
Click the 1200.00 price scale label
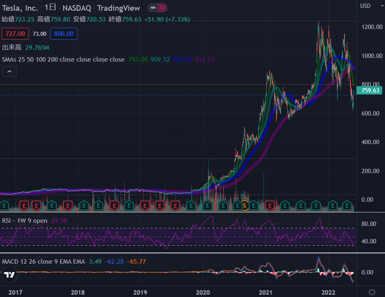coord(372,27)
